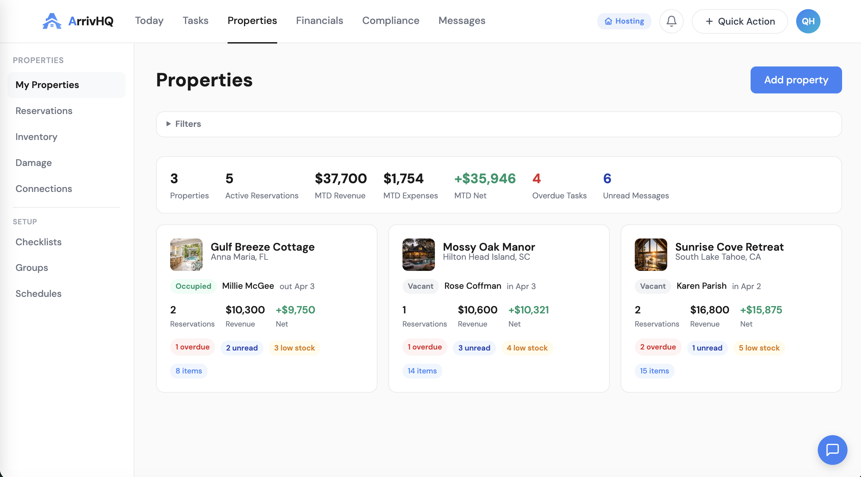View 14 items badge on Mossy Oak Manor

coord(422,371)
